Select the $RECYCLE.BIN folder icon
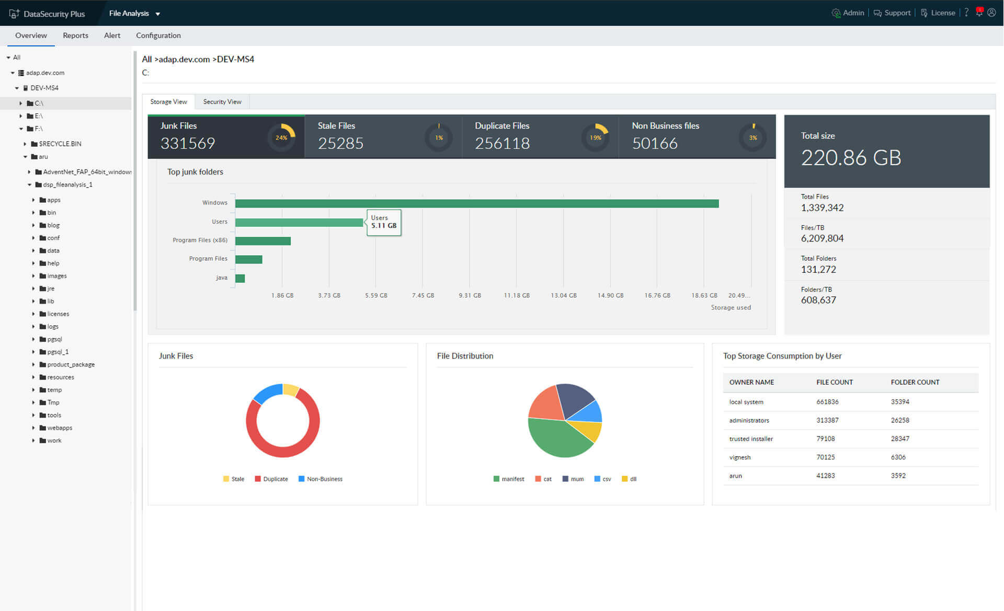1004x611 pixels. tap(34, 144)
